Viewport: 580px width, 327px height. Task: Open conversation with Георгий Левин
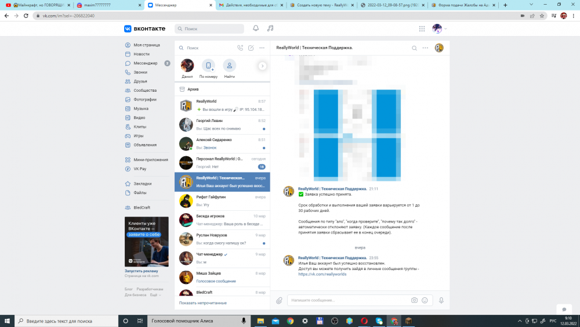pos(222,125)
